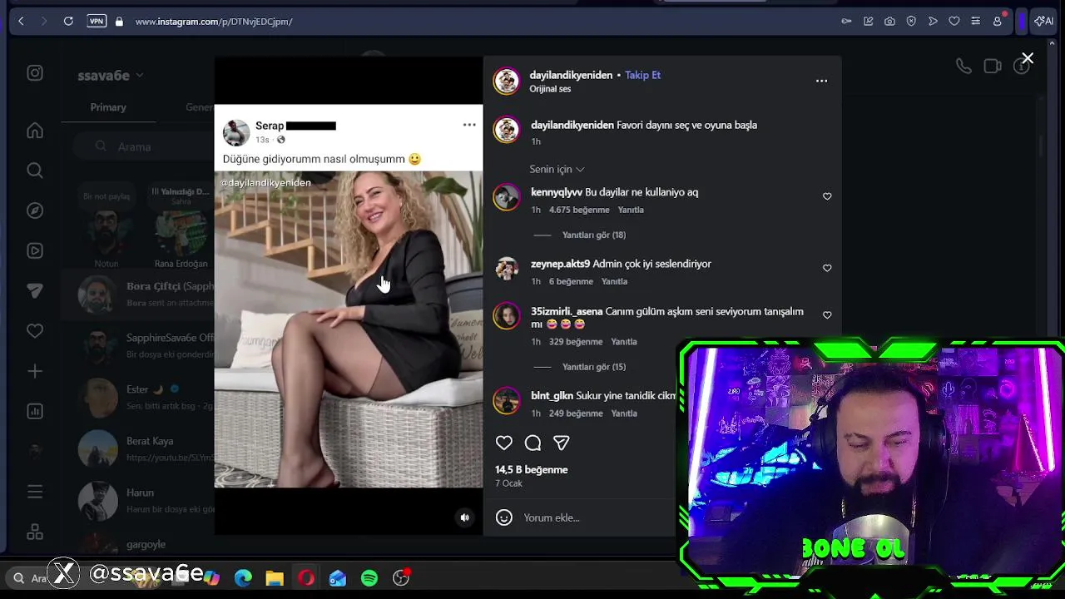The height and width of the screenshot is (599, 1065).
Task: Click the Create plus icon
Action: pos(35,371)
